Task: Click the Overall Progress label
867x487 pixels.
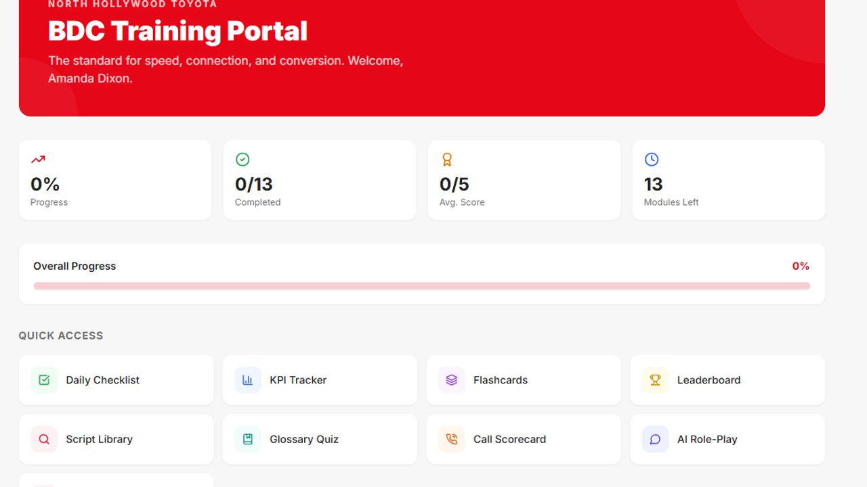Action: pyautogui.click(x=75, y=266)
